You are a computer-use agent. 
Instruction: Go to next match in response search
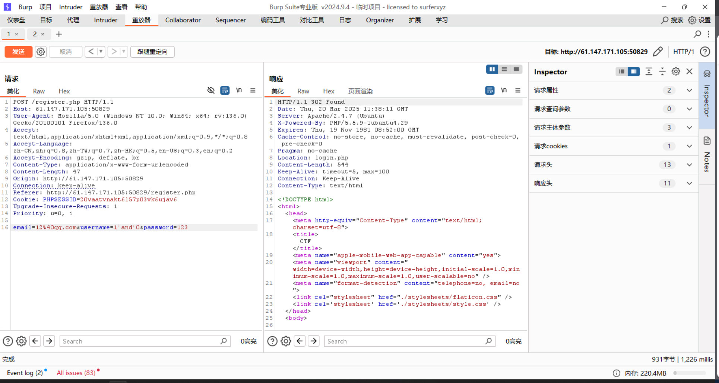314,341
